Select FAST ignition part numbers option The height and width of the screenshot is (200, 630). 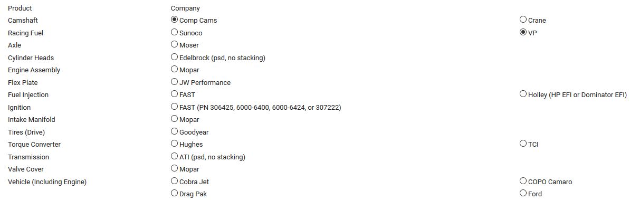174,107
